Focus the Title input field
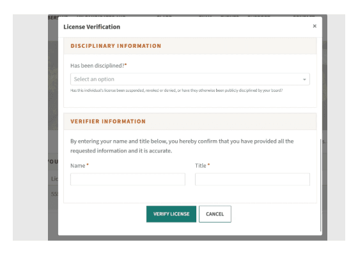The height and width of the screenshot is (255, 358). tap(253, 179)
